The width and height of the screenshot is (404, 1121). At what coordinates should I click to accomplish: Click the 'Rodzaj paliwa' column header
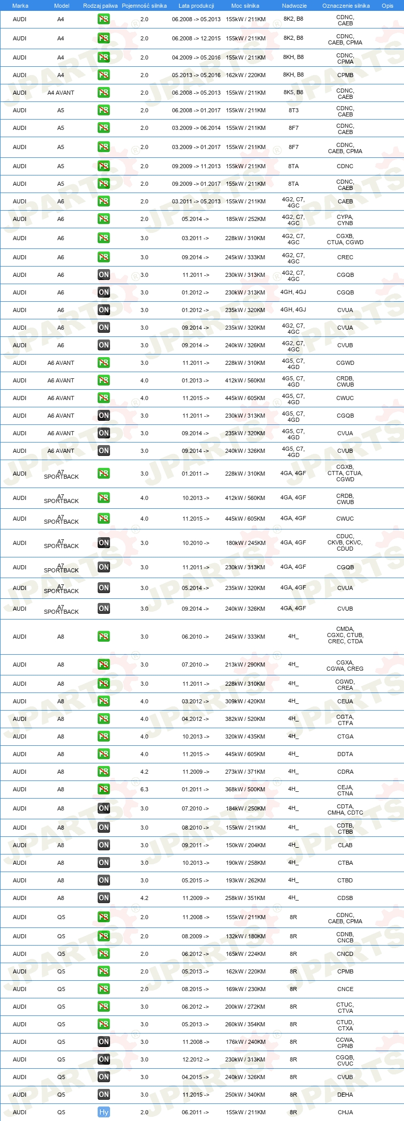100,6
